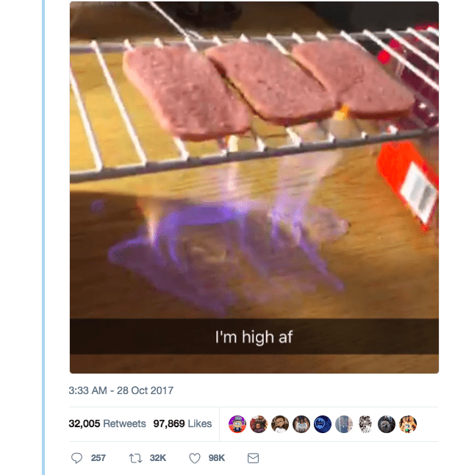Open the last avatar in the likes row
This screenshot has height=475, width=466.
point(408,424)
